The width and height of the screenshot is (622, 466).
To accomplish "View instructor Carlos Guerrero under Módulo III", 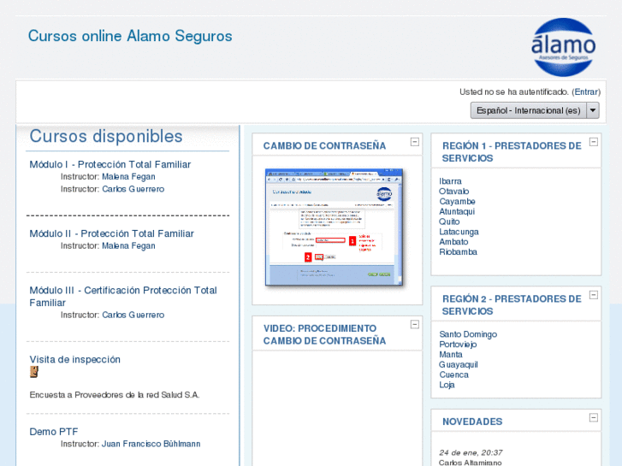I will pos(133,315).
